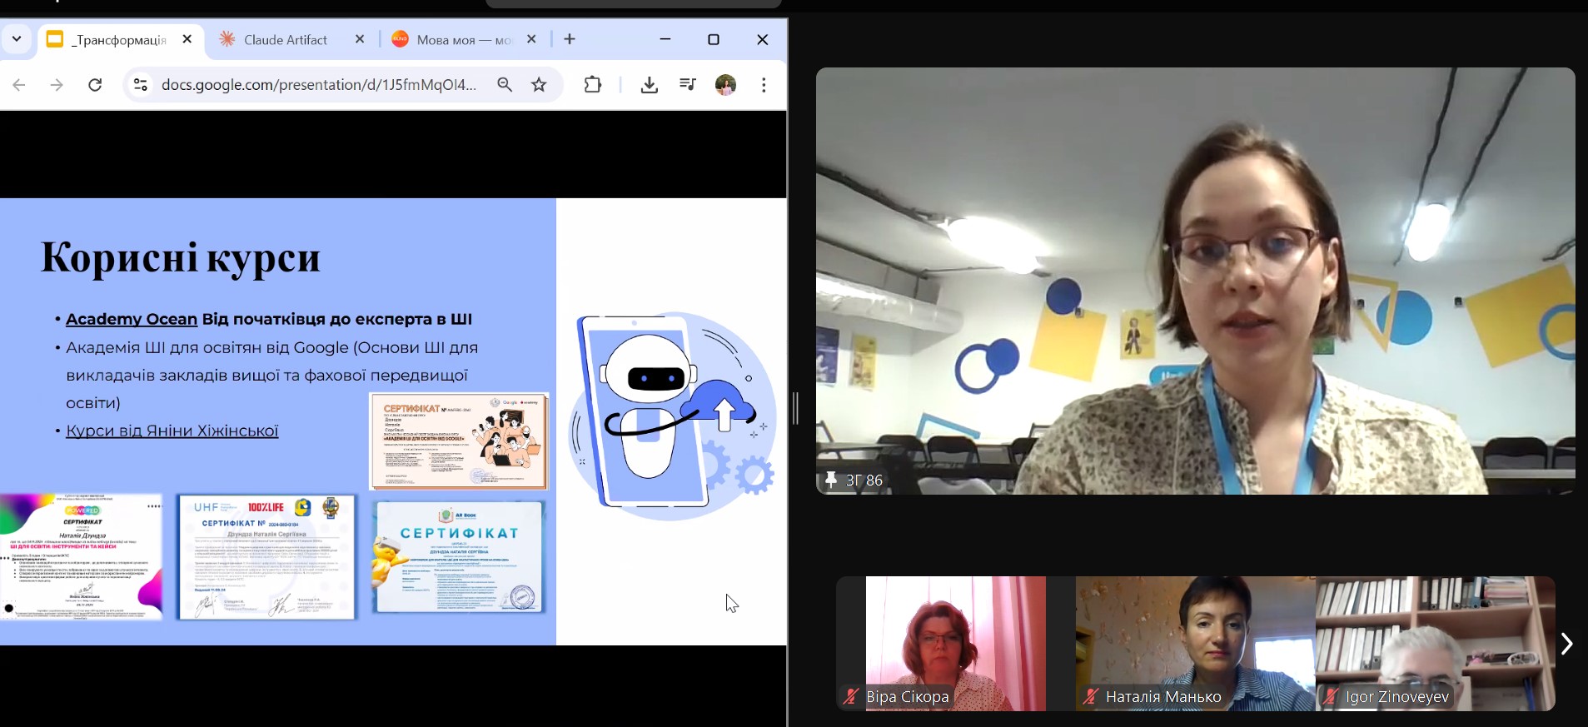Click the docs.google.com address bar

[x=319, y=85]
